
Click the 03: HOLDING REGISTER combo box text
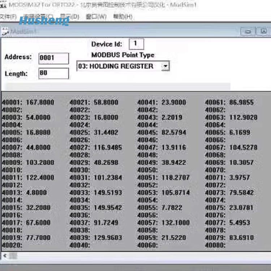pos(116,66)
